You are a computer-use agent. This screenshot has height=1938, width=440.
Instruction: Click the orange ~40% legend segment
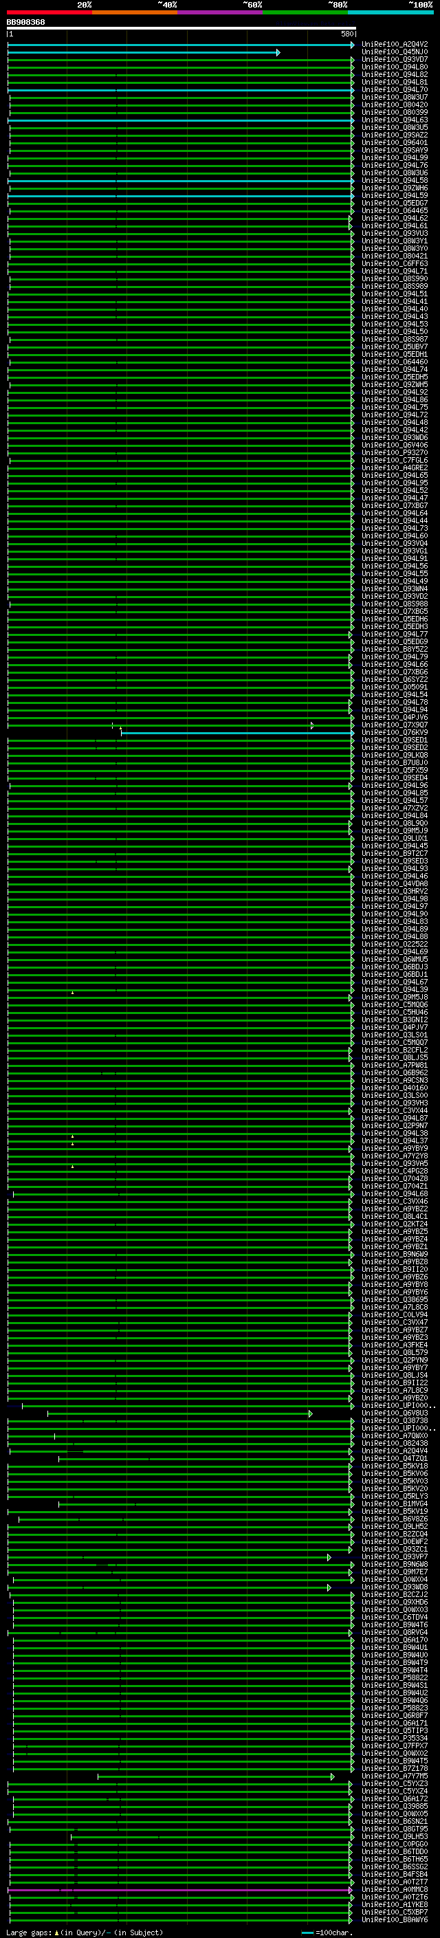pos(135,12)
